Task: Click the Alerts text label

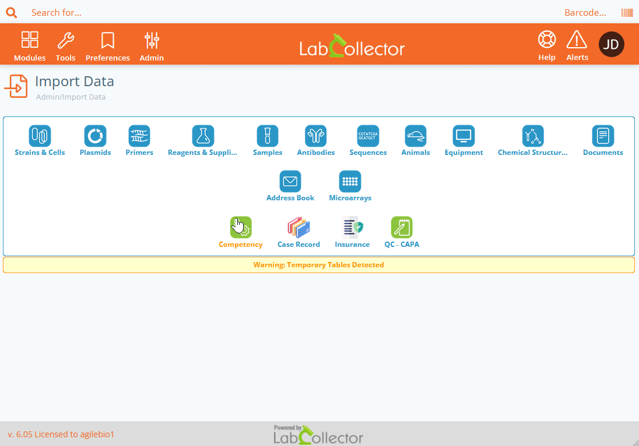Action: point(577,58)
